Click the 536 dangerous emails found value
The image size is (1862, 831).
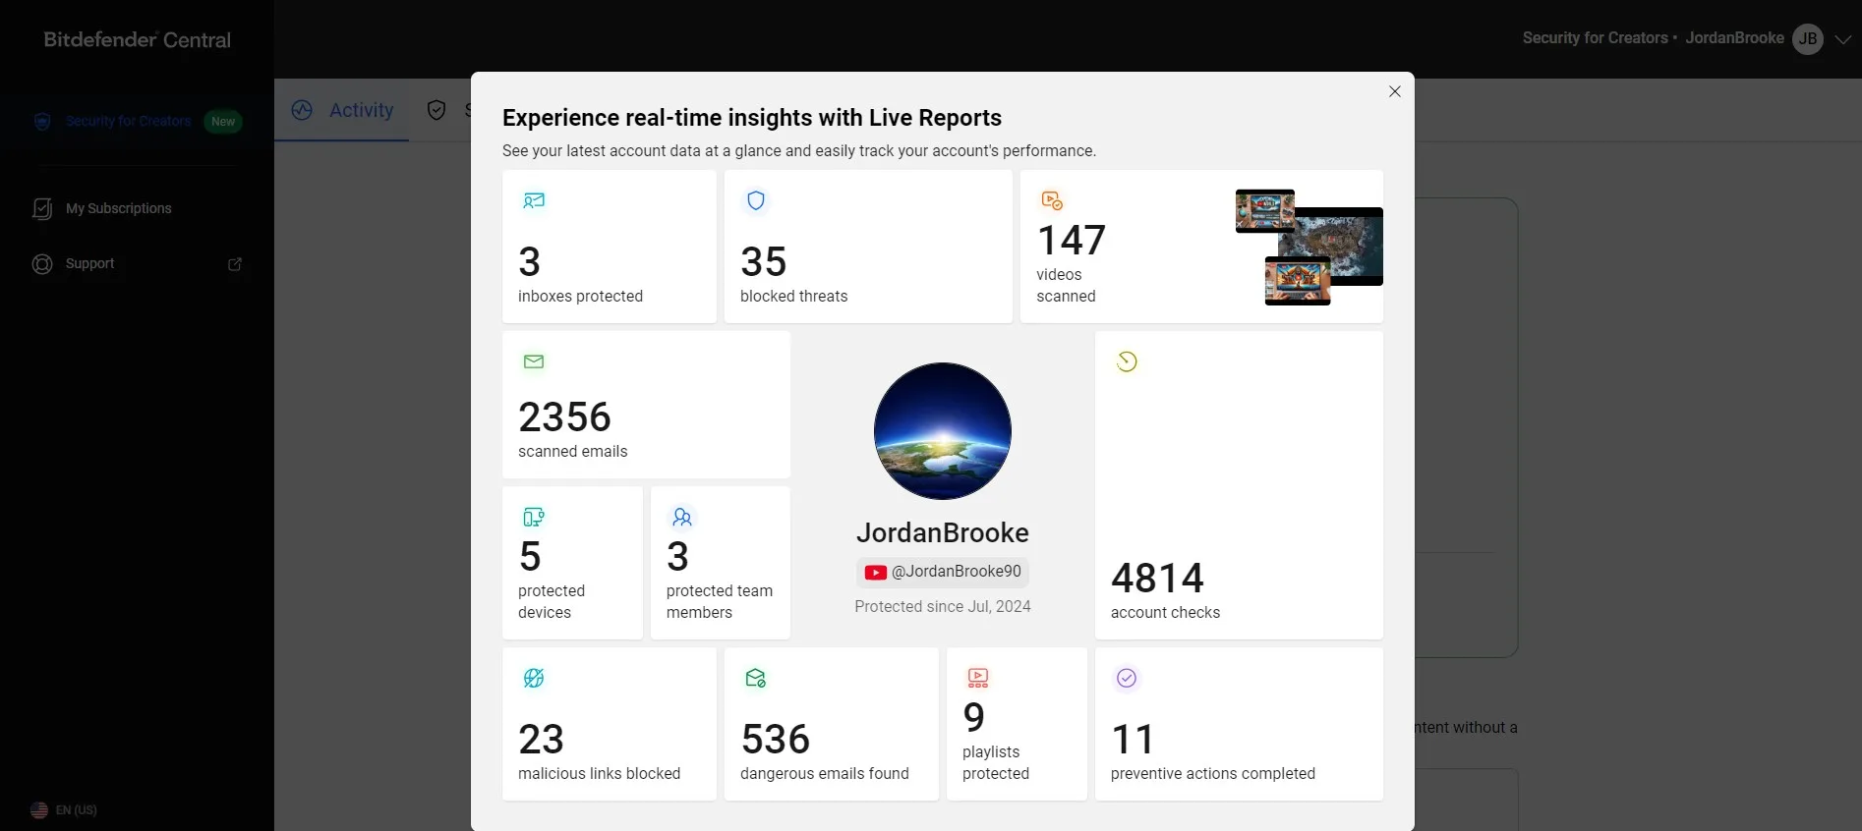776,740
